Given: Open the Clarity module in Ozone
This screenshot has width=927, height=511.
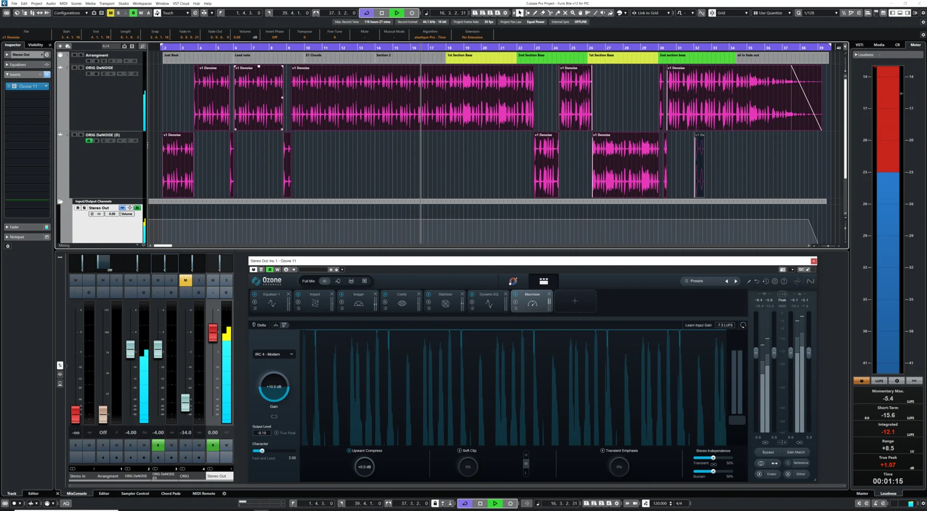Looking at the screenshot, I should tap(402, 294).
